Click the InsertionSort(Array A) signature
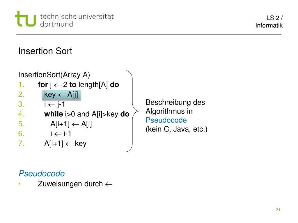The image size is (298, 223). coord(54,75)
